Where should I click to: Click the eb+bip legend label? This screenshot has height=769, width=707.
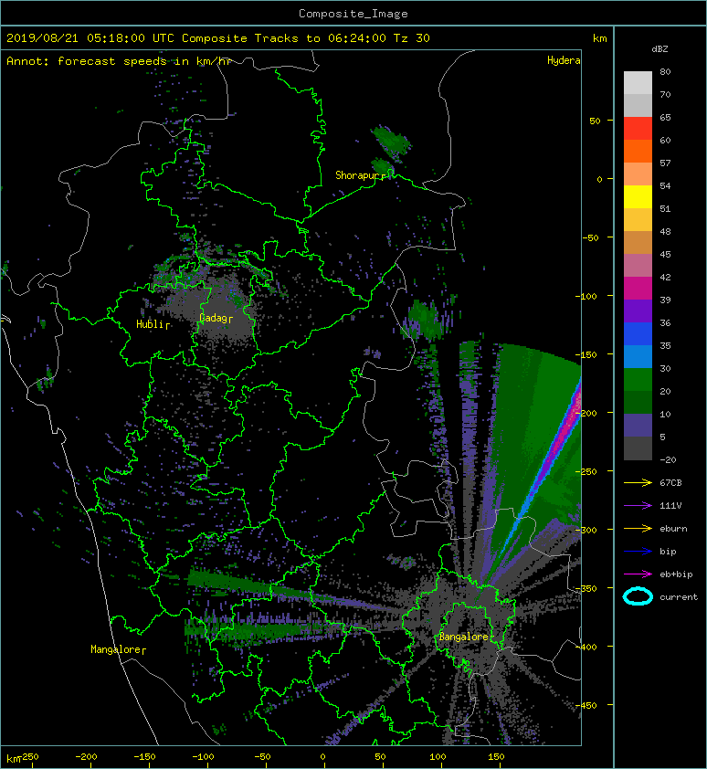[676, 574]
